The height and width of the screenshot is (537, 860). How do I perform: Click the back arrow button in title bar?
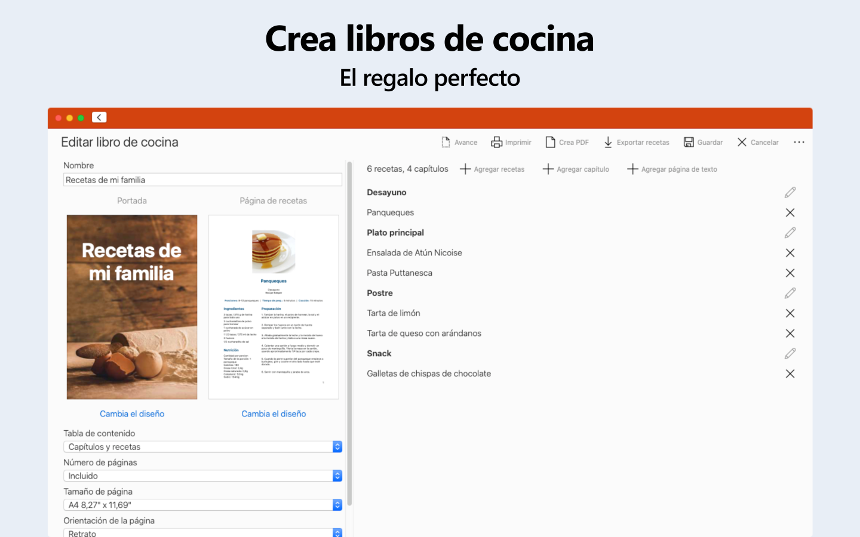[99, 118]
